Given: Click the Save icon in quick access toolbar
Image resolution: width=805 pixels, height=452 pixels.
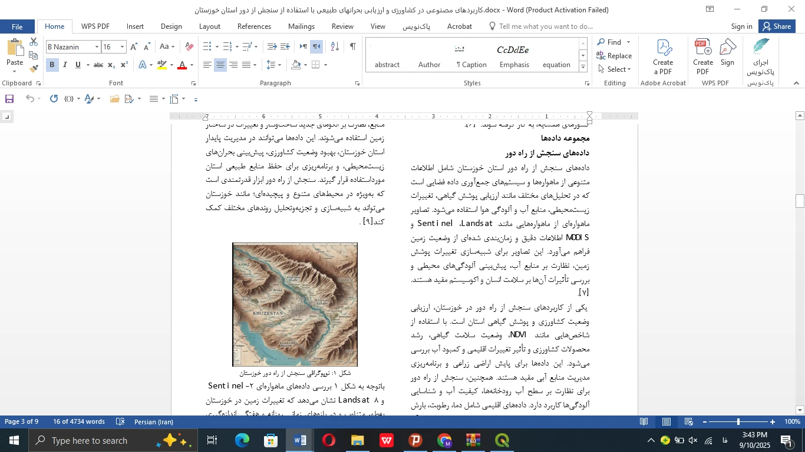Looking at the screenshot, I should click(9, 99).
